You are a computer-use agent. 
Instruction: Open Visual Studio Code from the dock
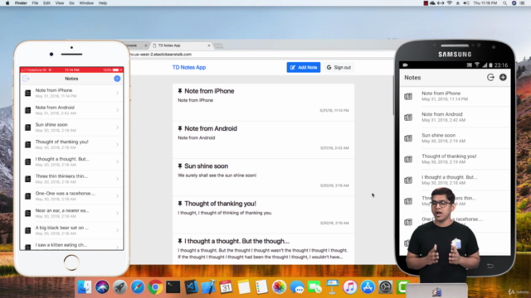(191, 287)
